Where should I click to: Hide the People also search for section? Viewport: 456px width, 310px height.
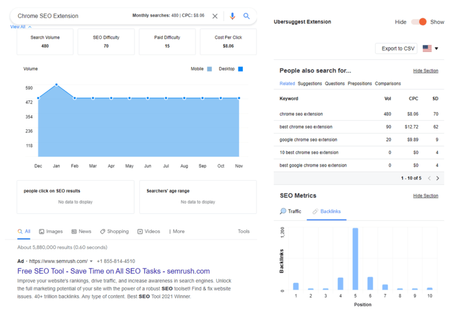coord(425,71)
